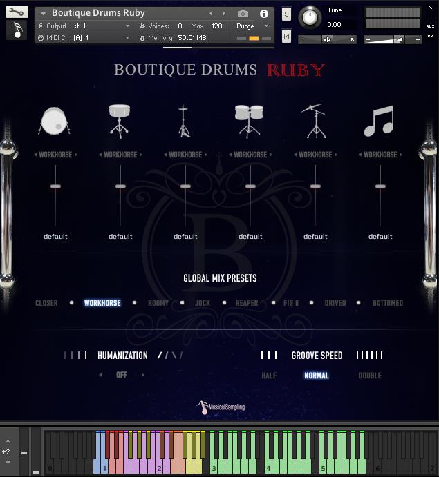Shift keyboard octave up with the arrow
The height and width of the screenshot is (477, 439).
[8, 441]
